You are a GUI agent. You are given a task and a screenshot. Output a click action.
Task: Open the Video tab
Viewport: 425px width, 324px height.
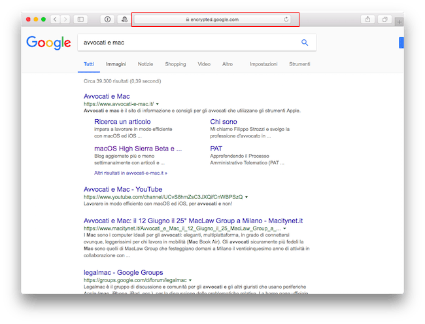(x=204, y=64)
